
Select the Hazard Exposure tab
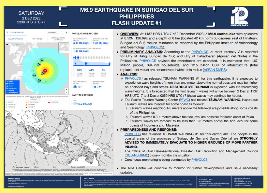tap(16, 39)
